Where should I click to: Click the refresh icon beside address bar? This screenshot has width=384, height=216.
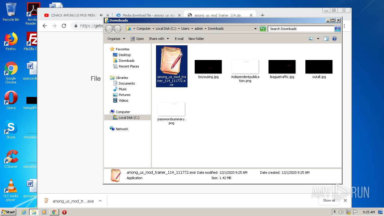[263, 29]
